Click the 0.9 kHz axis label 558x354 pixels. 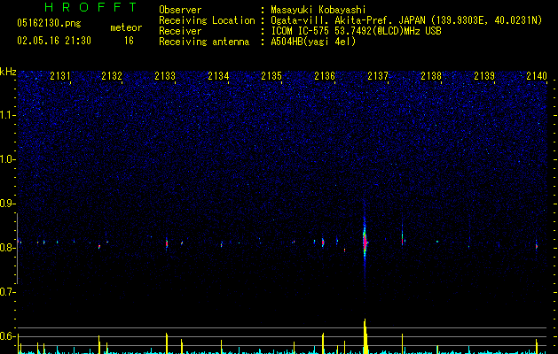[x=8, y=204]
